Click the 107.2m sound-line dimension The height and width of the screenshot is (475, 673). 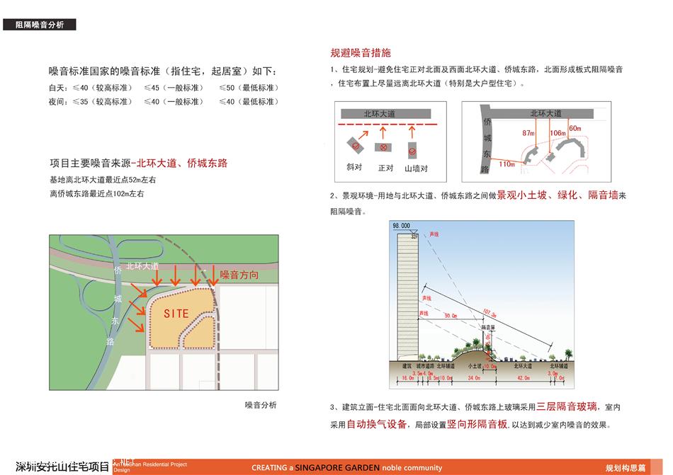[x=490, y=312]
